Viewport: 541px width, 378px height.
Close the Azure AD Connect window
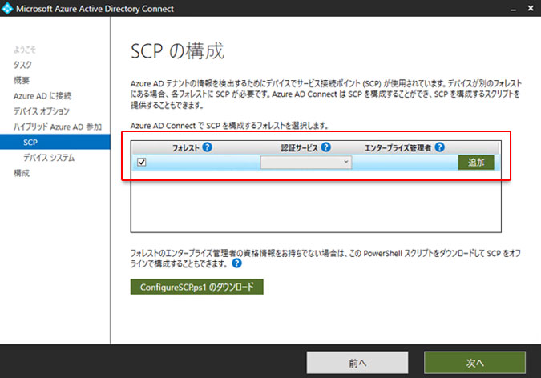point(531,8)
